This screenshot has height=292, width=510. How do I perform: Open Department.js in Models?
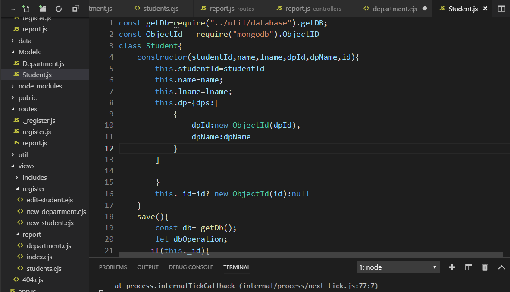point(44,63)
